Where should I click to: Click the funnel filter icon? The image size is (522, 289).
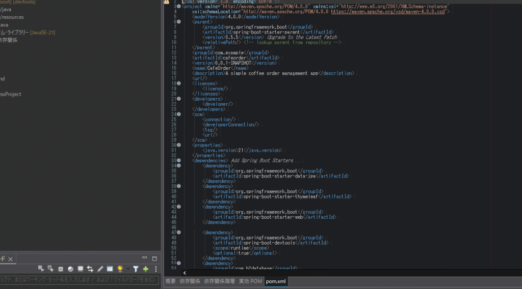(136, 269)
